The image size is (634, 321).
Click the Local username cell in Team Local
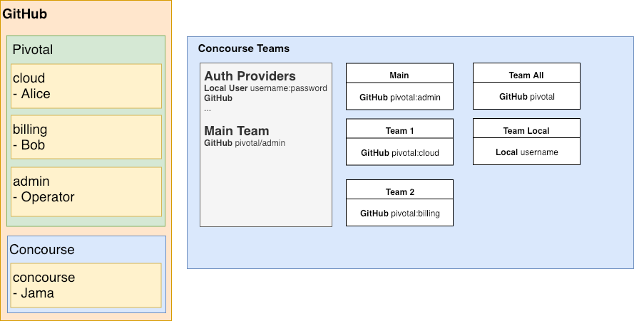526,152
